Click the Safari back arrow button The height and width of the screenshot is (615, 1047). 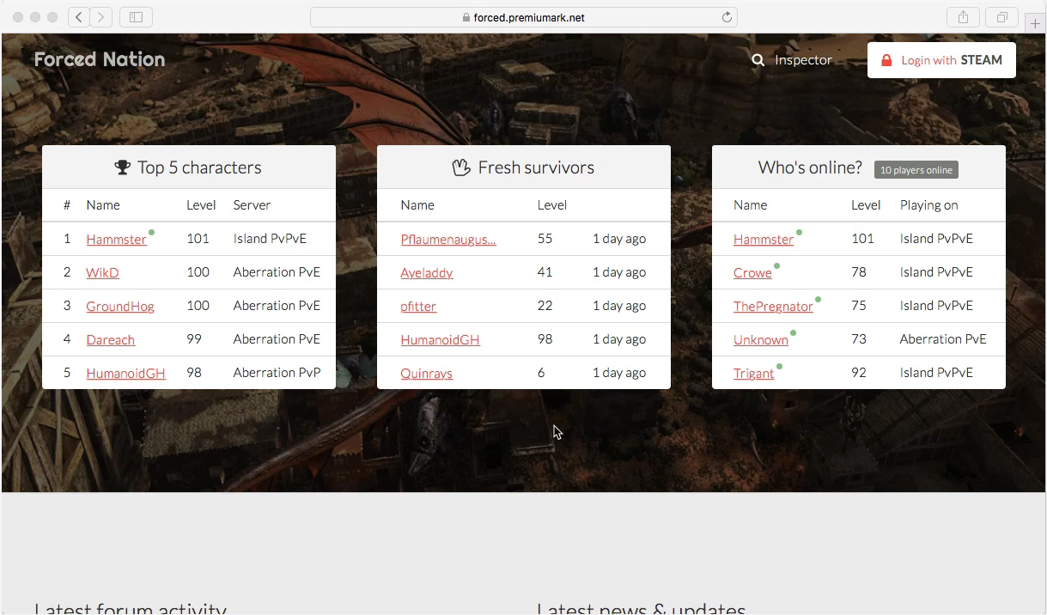(x=79, y=17)
